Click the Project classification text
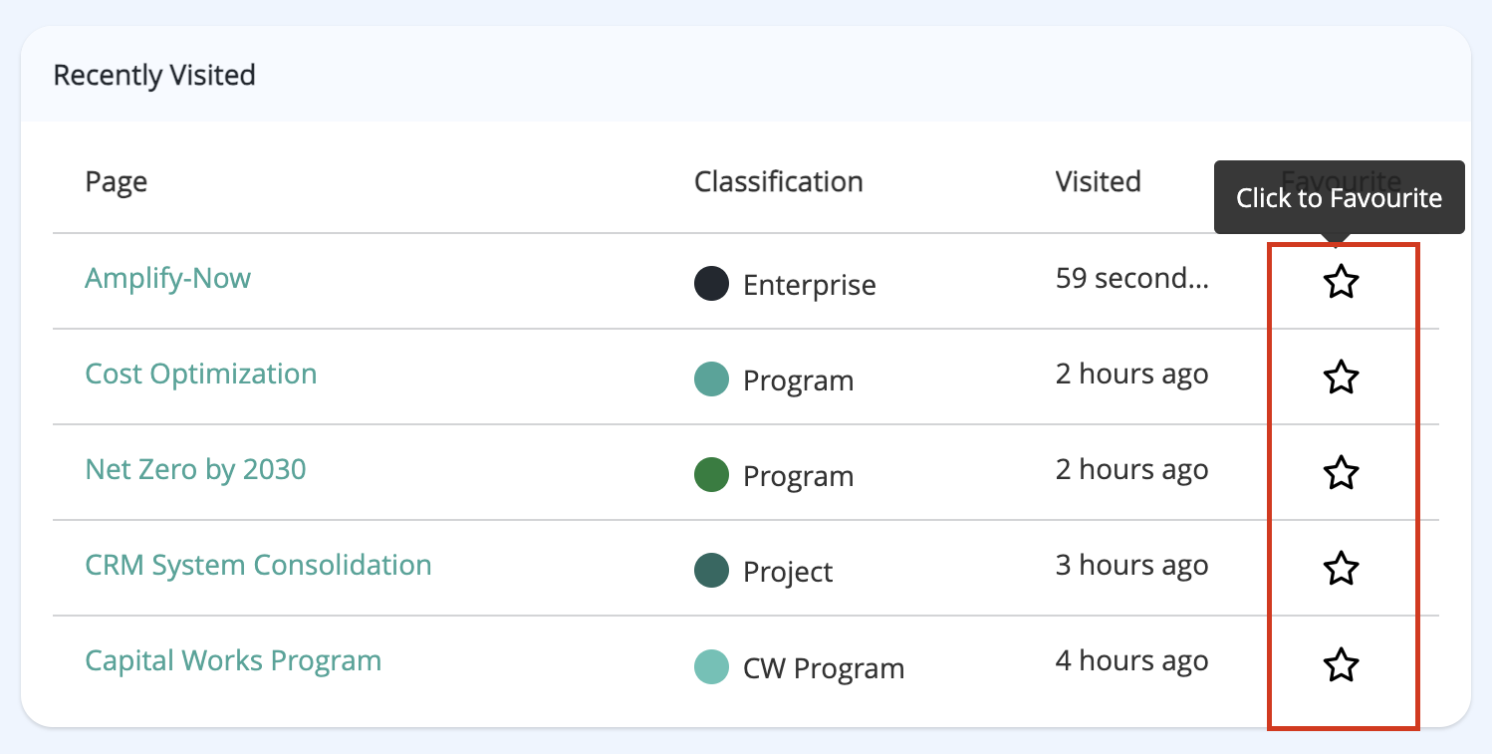Viewport: 1492px width, 754px height. click(788, 572)
